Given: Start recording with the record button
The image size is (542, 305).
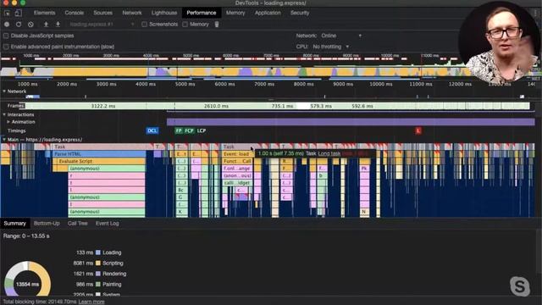Looking at the screenshot, I should coord(7,25).
